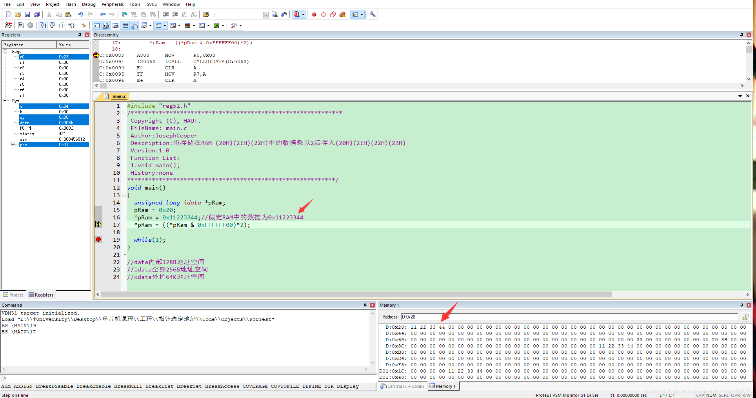The height and width of the screenshot is (398, 756).
Task: Toggle the Call Stack Window icon
Action: click(134, 25)
